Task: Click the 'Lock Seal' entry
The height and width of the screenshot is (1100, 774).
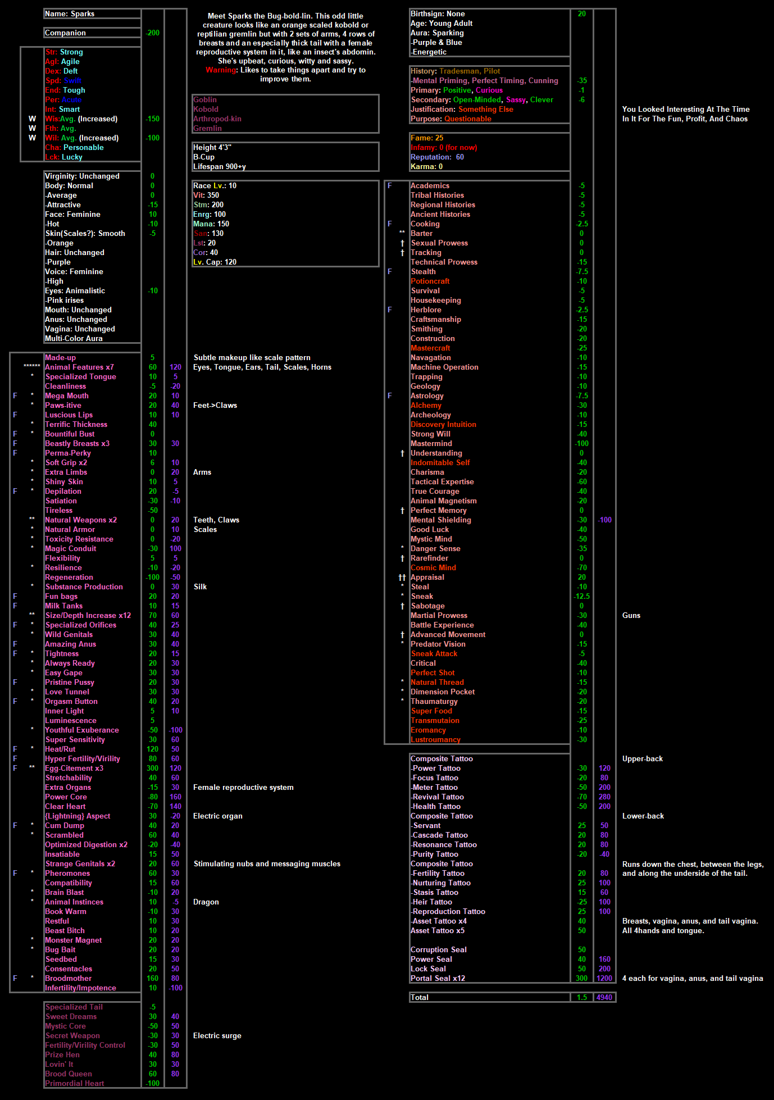Action: point(428,969)
